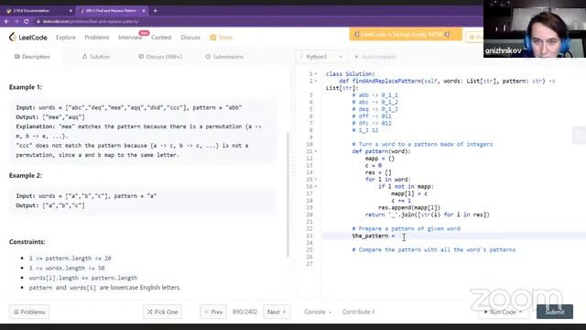This screenshot has width=586, height=330.
Task: Open the Discuss nav item
Action: 190,38
